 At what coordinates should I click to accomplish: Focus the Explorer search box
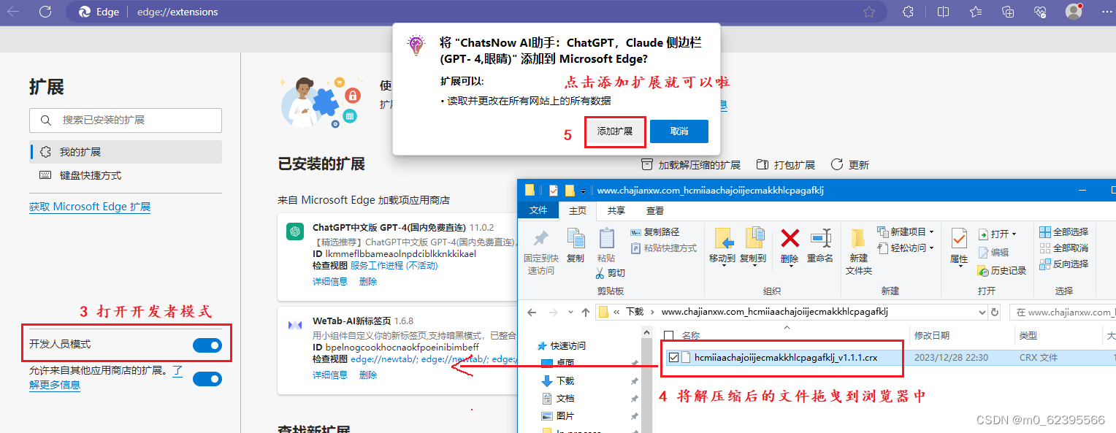[1063, 313]
